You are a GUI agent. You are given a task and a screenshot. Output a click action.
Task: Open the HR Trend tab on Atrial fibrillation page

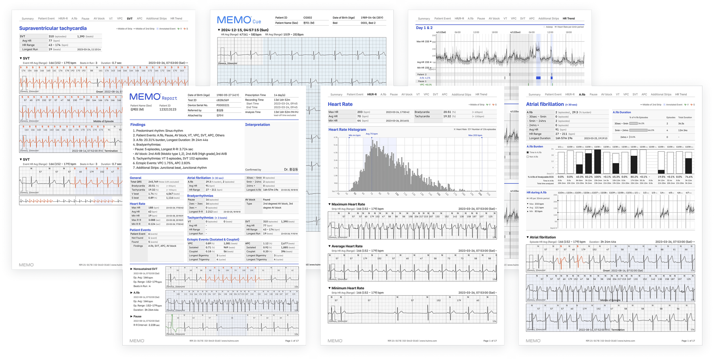pos(681,95)
